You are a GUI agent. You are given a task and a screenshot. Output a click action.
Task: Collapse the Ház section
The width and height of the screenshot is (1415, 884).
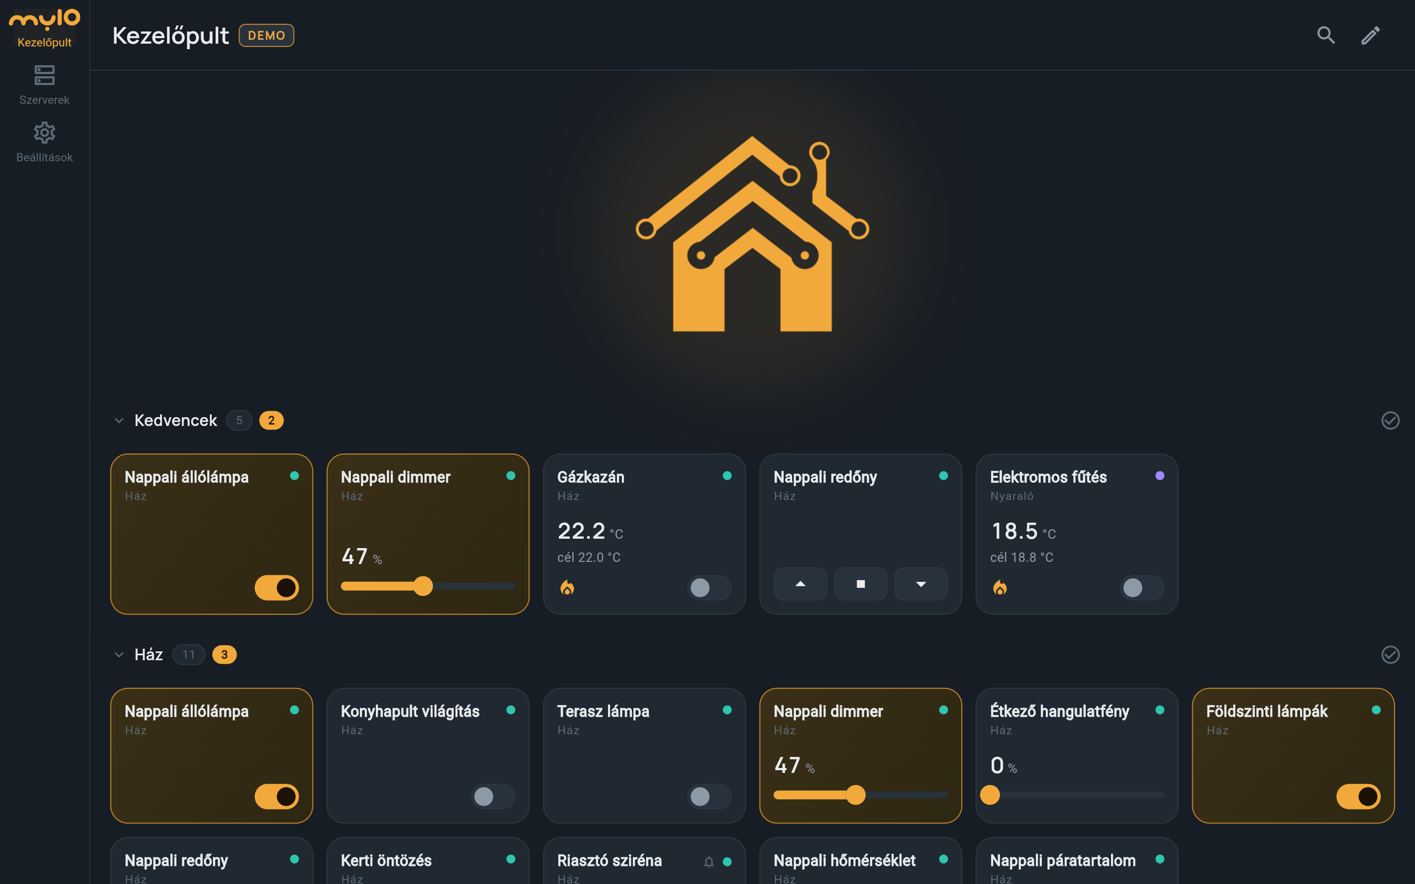[x=119, y=655]
